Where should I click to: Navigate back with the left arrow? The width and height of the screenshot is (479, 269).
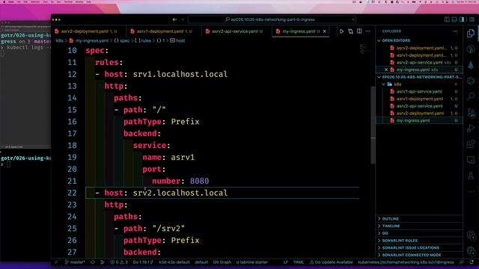click(x=174, y=19)
